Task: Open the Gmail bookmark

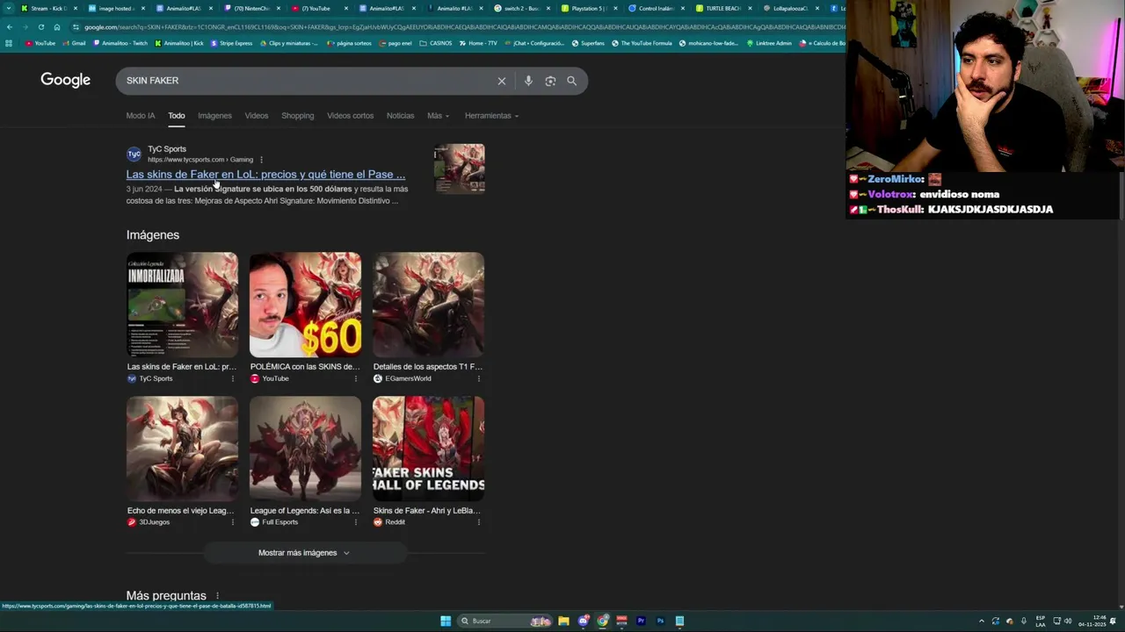Action: pyautogui.click(x=75, y=43)
